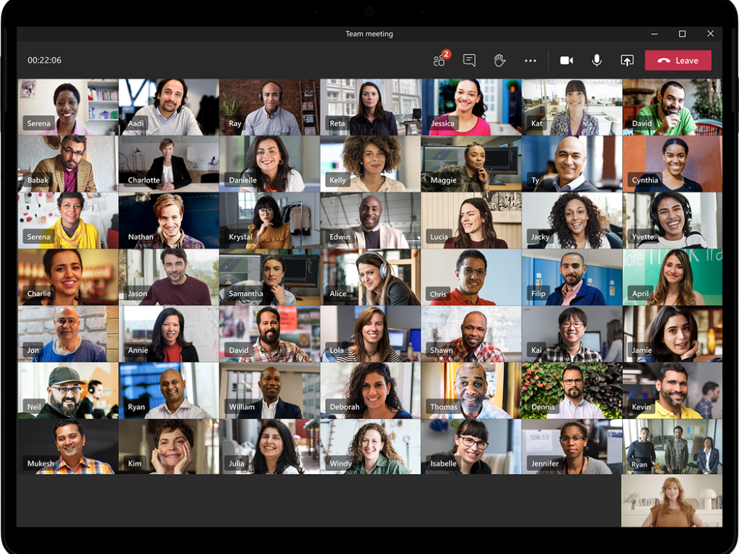Raise your hand in the meeting

point(499,61)
